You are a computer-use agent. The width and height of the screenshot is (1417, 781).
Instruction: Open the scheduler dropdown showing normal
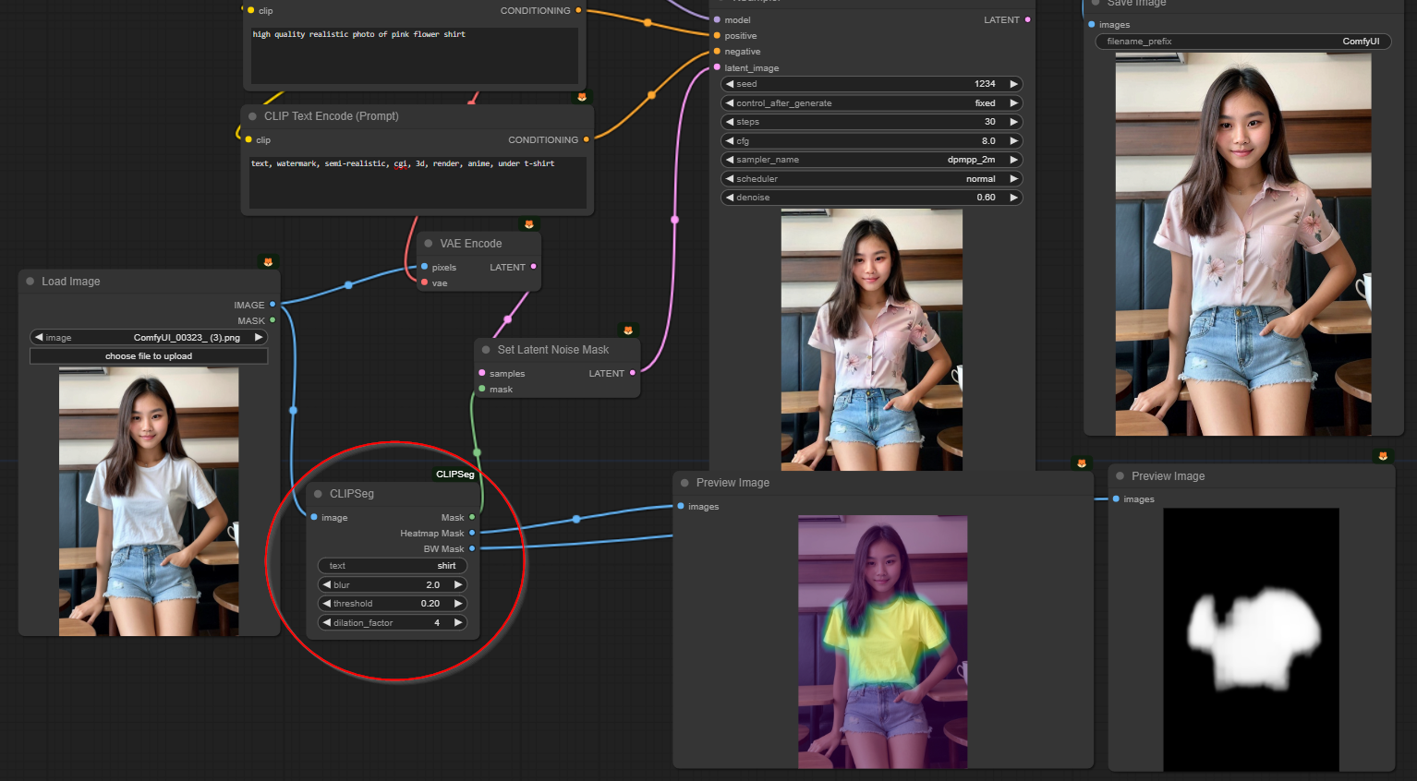click(871, 178)
